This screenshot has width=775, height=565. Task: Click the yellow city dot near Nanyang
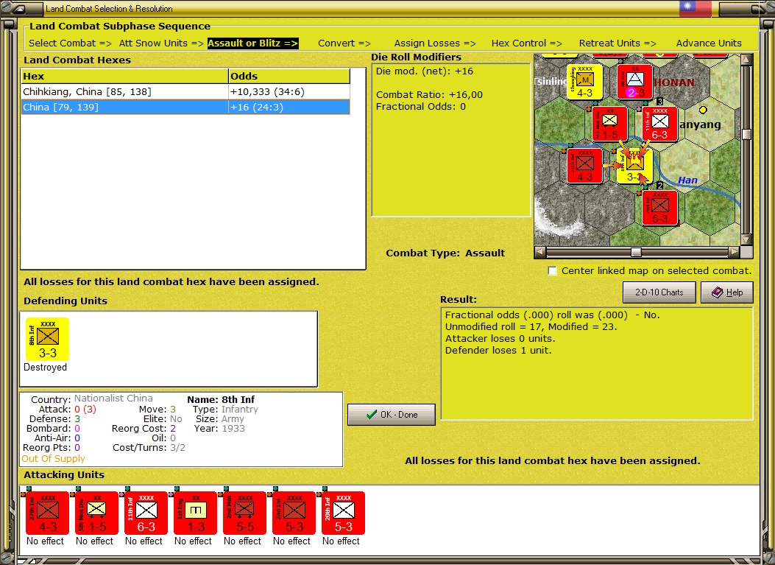(x=703, y=109)
